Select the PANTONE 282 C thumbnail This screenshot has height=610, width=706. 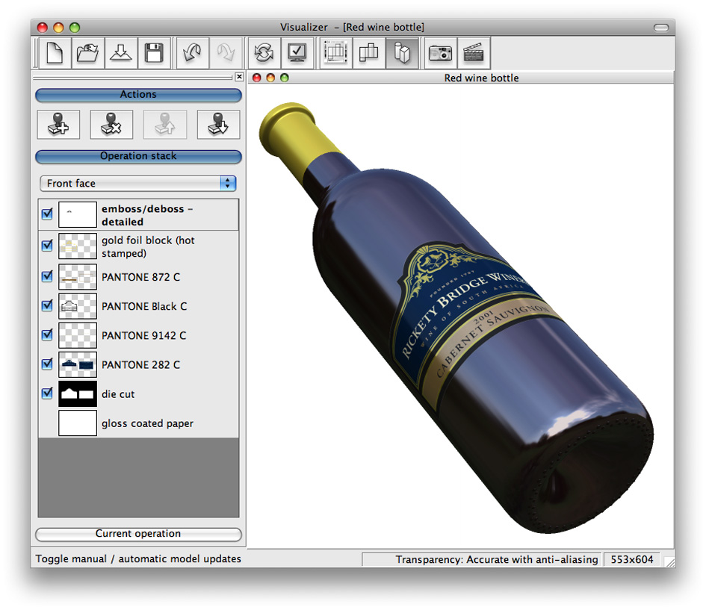click(78, 364)
